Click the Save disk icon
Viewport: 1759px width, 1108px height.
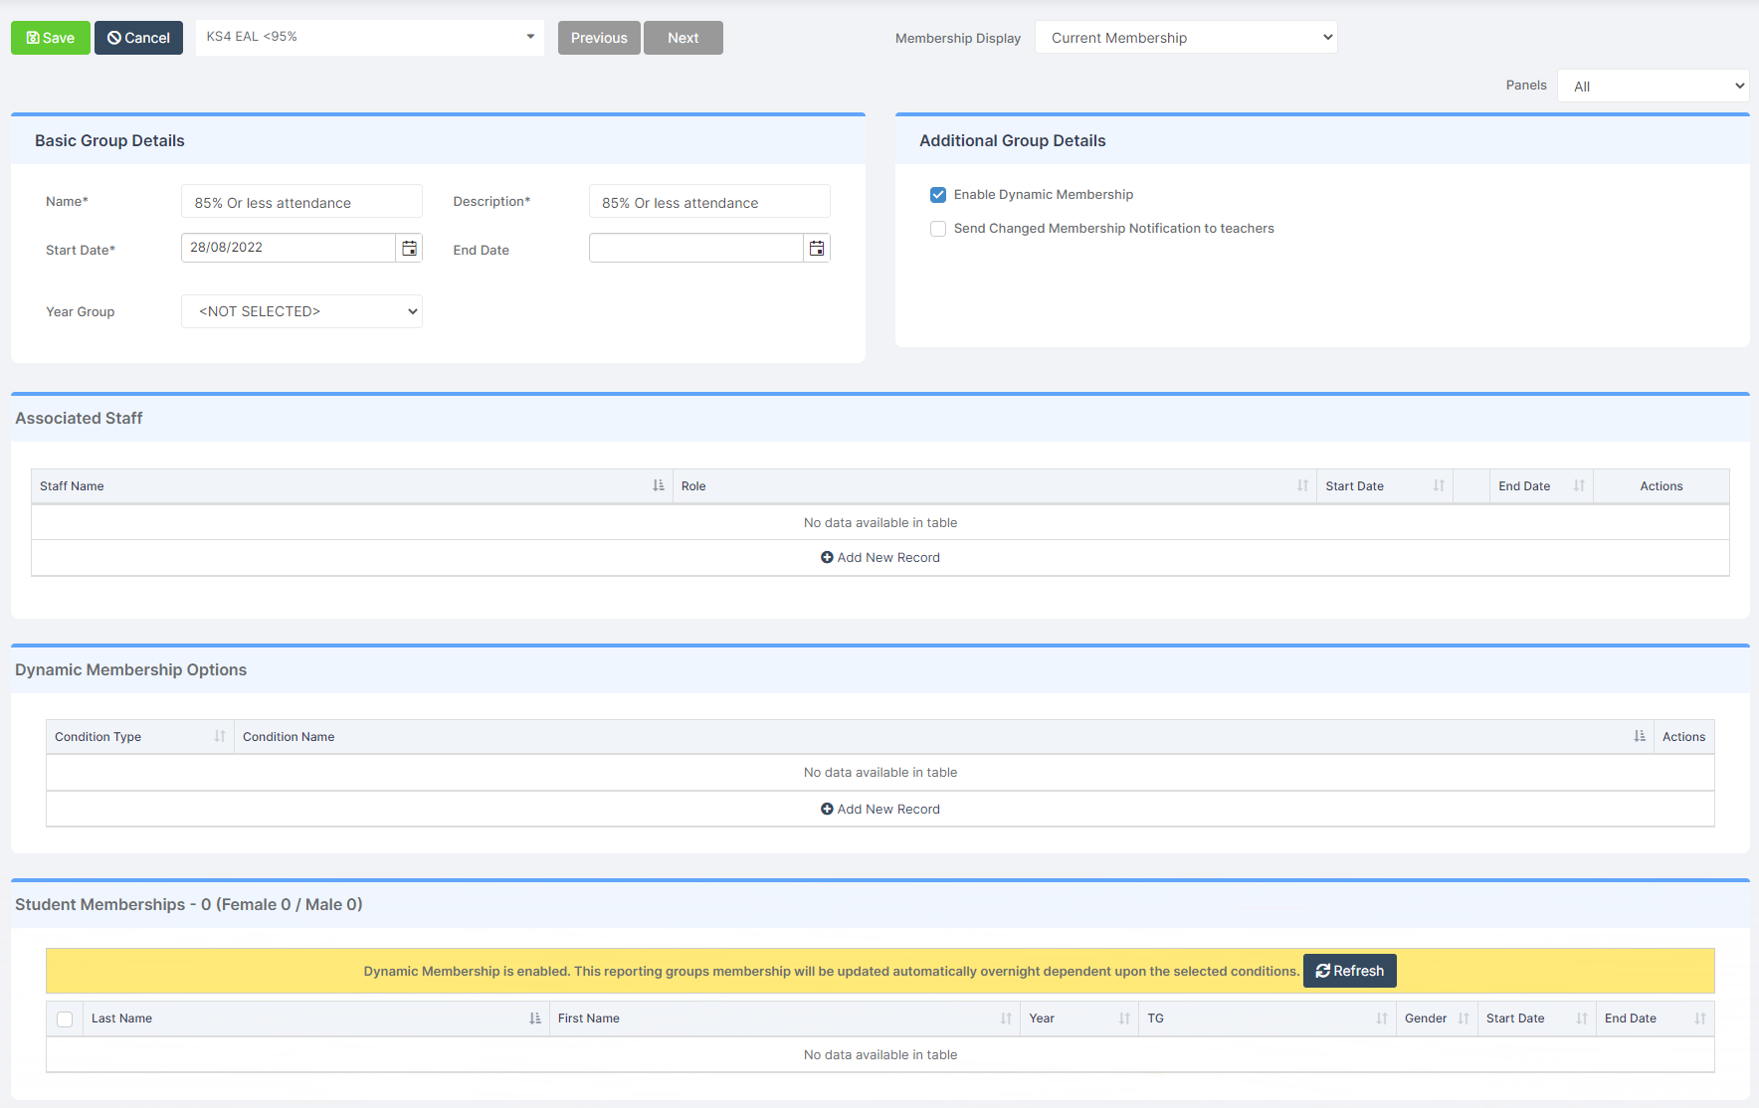(x=33, y=37)
